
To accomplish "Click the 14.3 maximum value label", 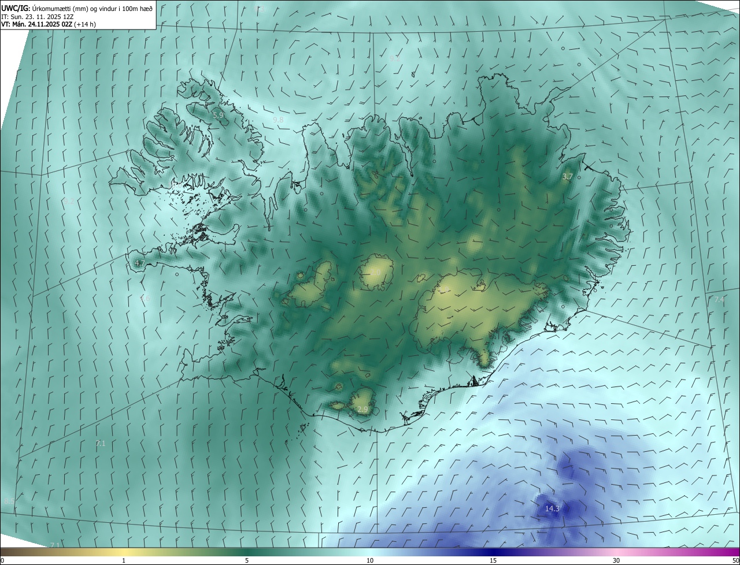I will (x=552, y=509).
